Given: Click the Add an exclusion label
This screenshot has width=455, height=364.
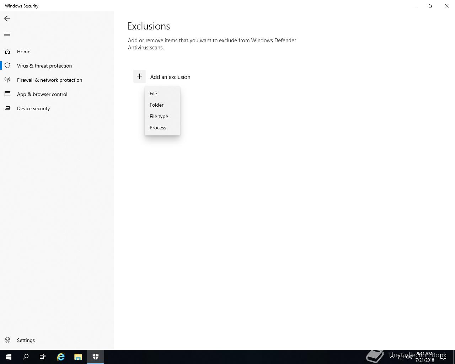Looking at the screenshot, I should tap(170, 77).
